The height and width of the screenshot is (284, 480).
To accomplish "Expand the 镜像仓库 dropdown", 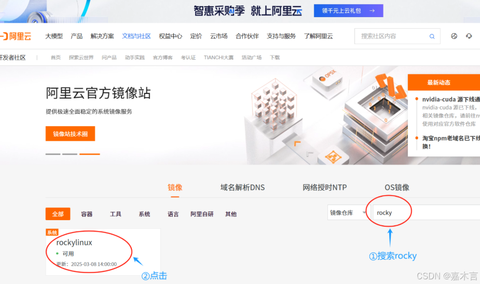I will (348, 213).
